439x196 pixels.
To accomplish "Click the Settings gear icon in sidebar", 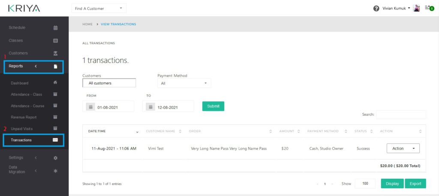I will pos(55,158).
